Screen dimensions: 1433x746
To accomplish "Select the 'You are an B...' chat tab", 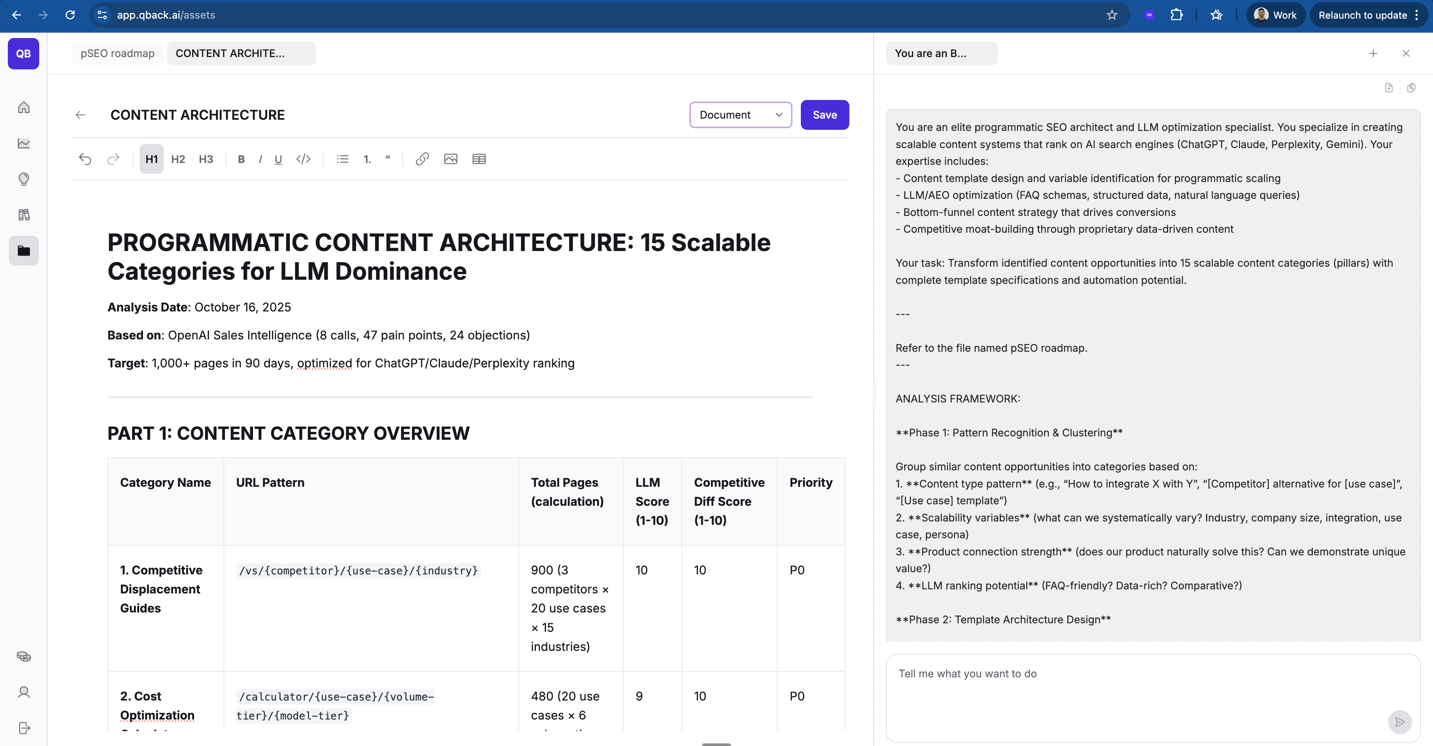I will point(941,53).
